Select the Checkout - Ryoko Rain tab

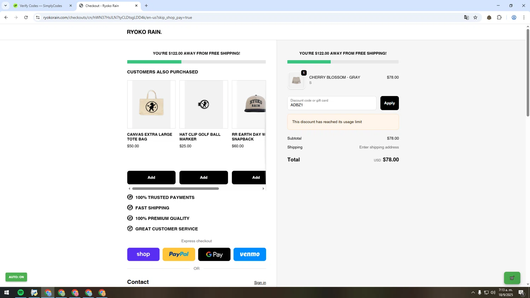(x=102, y=6)
